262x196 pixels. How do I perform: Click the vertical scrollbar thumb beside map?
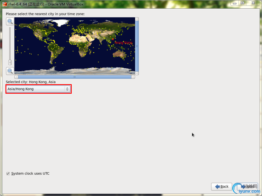pyautogui.click(x=137, y=46)
